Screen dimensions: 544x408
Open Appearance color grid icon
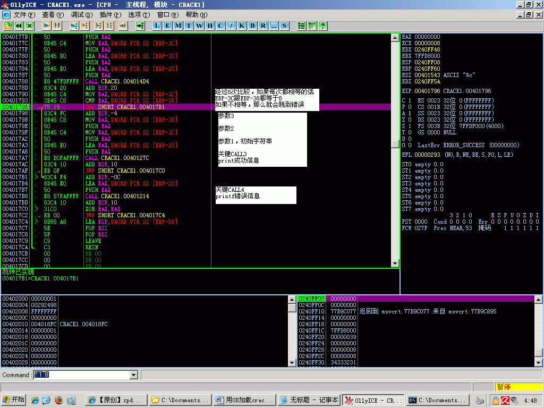tap(312, 25)
